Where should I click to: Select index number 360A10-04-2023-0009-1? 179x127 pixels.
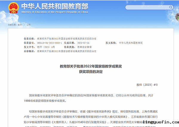50,43
